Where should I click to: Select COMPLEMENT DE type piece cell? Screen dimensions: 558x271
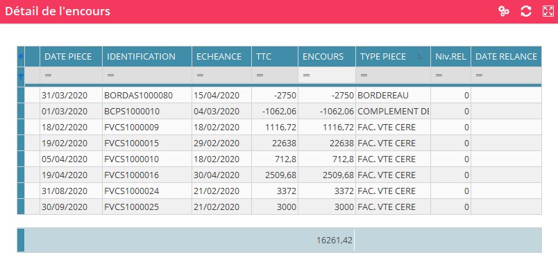[x=393, y=112]
